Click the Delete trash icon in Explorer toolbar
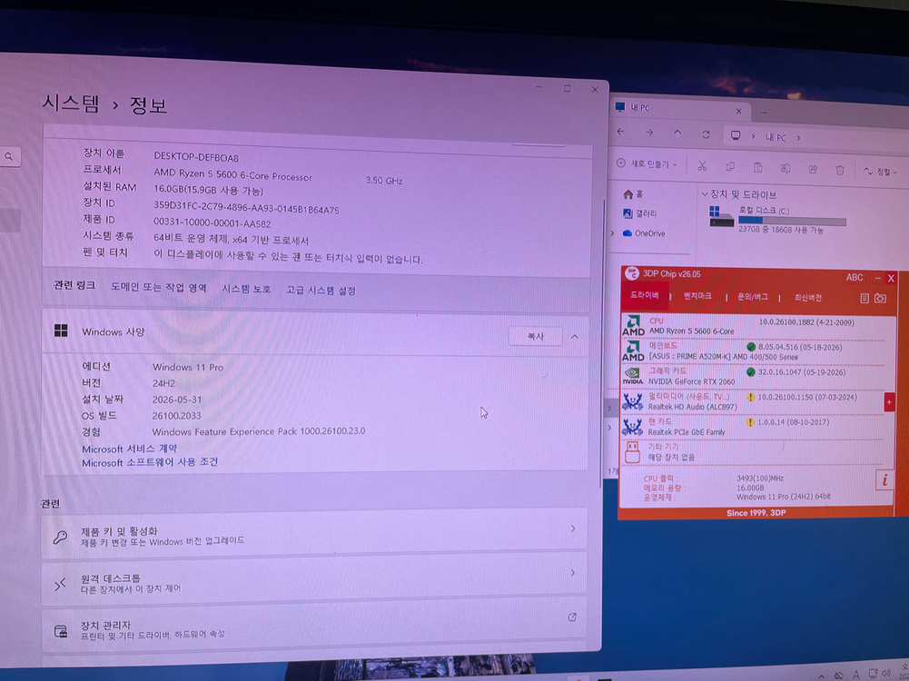Image resolution: width=909 pixels, height=681 pixels. [x=840, y=170]
